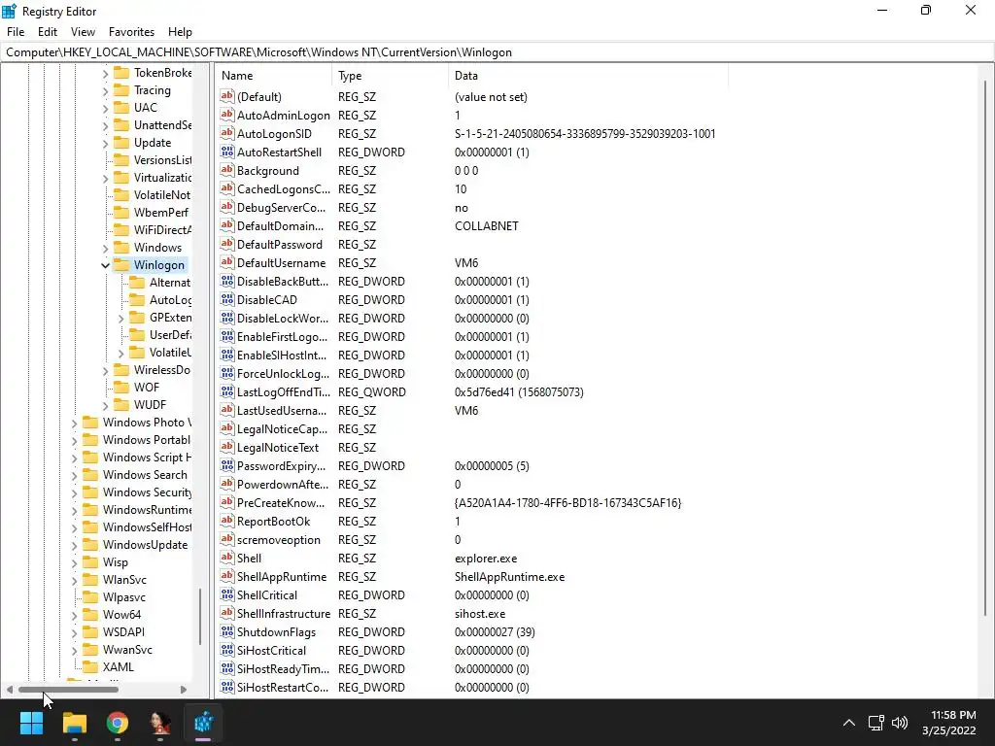Image resolution: width=995 pixels, height=746 pixels.
Task: Expand the Tracing tree node
Action: click(x=105, y=90)
